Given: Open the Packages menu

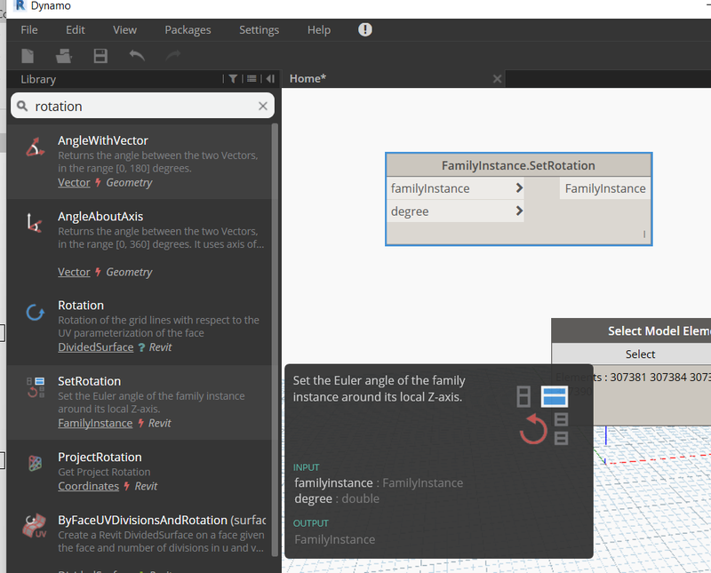Looking at the screenshot, I should [188, 30].
